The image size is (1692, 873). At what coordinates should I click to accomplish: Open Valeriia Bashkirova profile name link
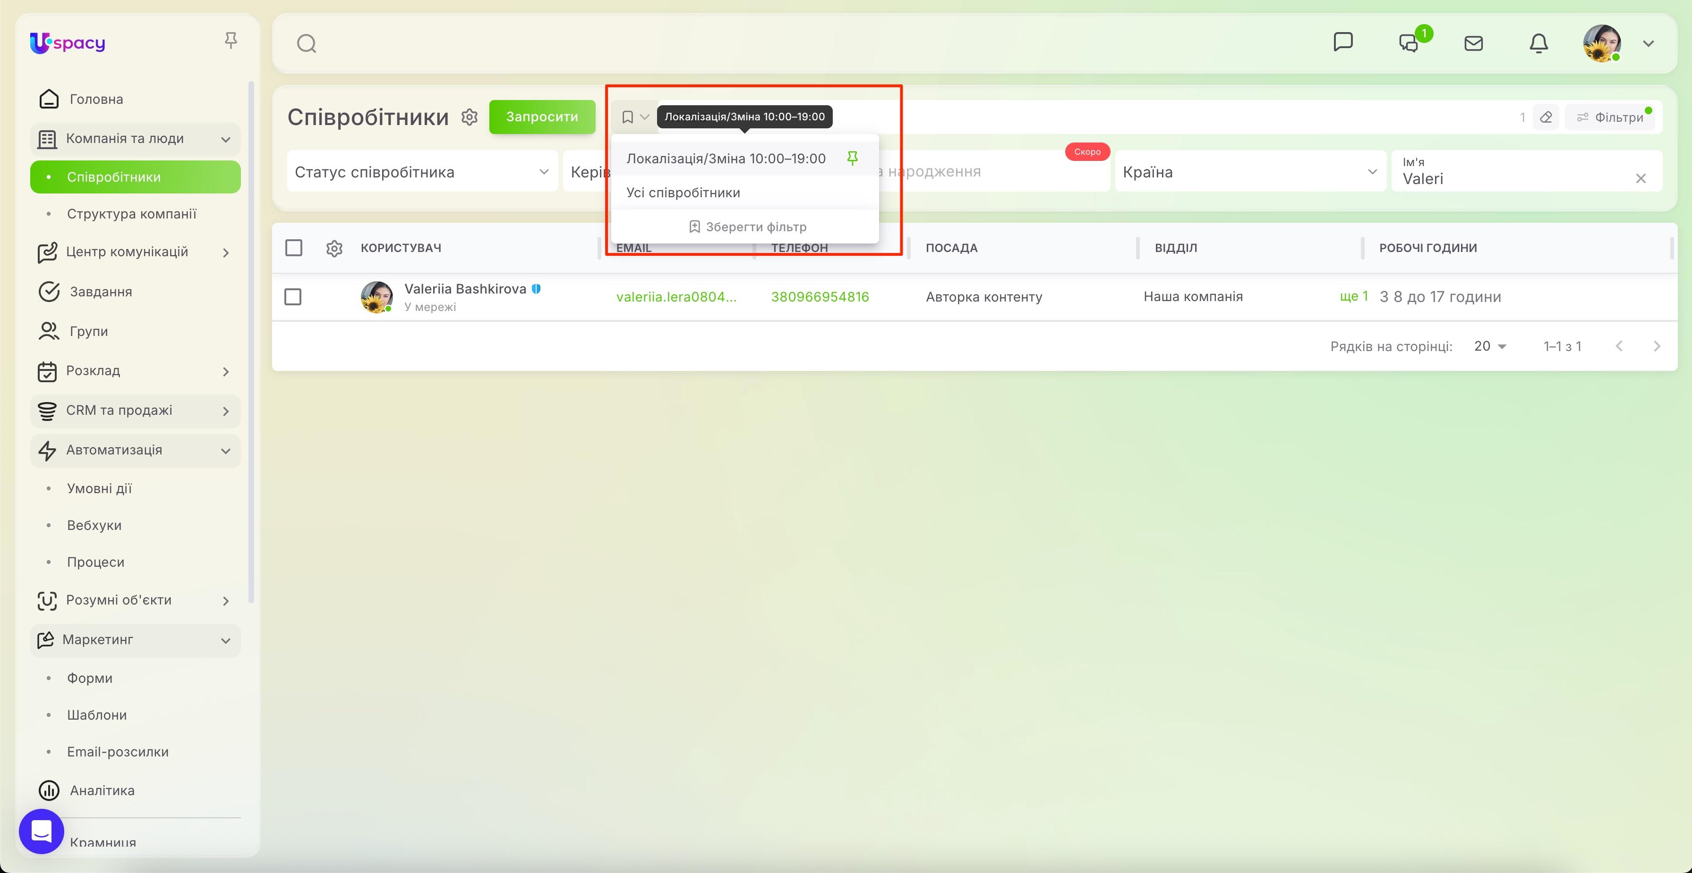(x=465, y=289)
